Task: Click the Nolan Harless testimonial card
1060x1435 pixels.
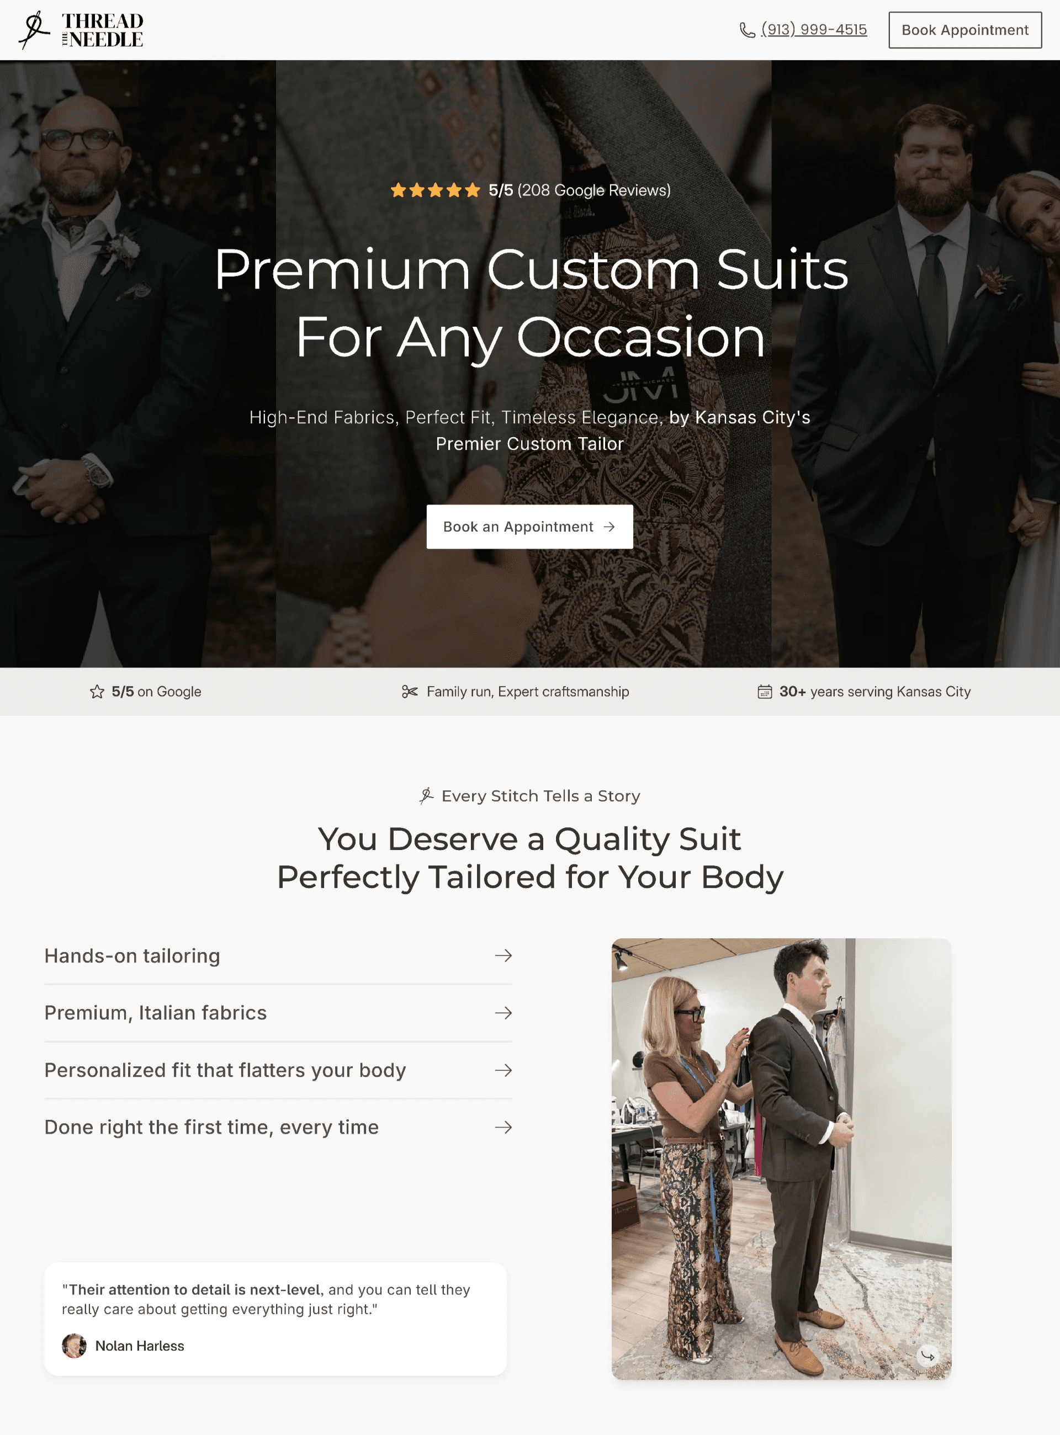Action: tap(275, 1319)
